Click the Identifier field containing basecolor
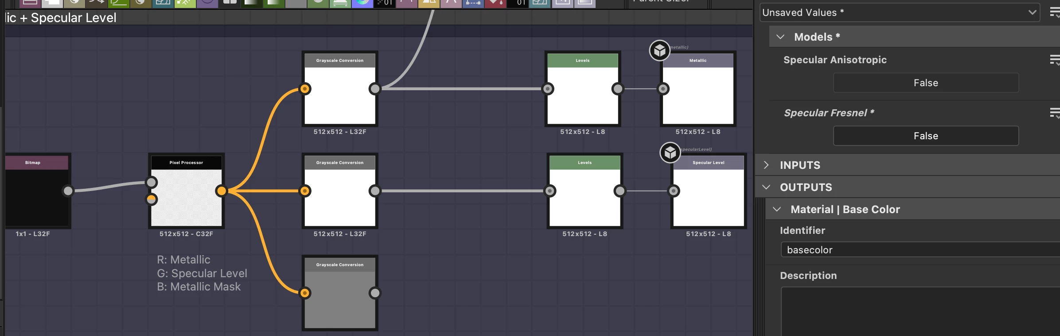Image resolution: width=1060 pixels, height=336 pixels. point(920,250)
